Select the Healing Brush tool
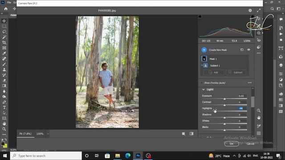 coord(4,59)
